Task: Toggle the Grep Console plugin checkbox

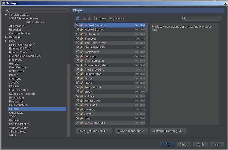Action: coord(78,87)
